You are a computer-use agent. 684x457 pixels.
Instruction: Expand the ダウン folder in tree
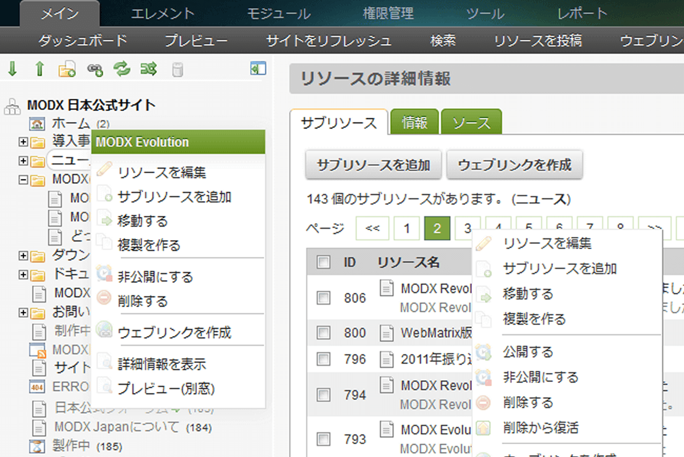click(x=23, y=256)
